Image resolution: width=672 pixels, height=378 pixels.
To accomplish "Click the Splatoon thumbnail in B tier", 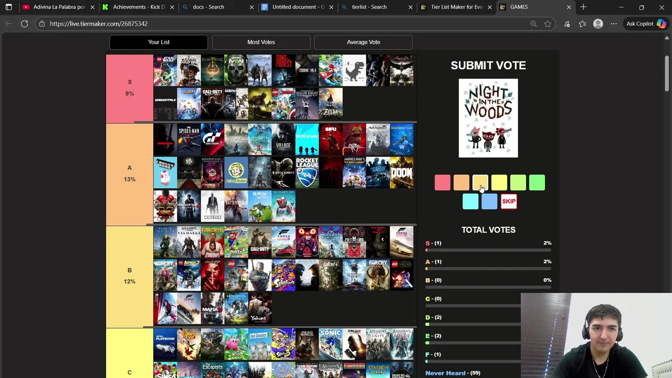I will click(283, 275).
